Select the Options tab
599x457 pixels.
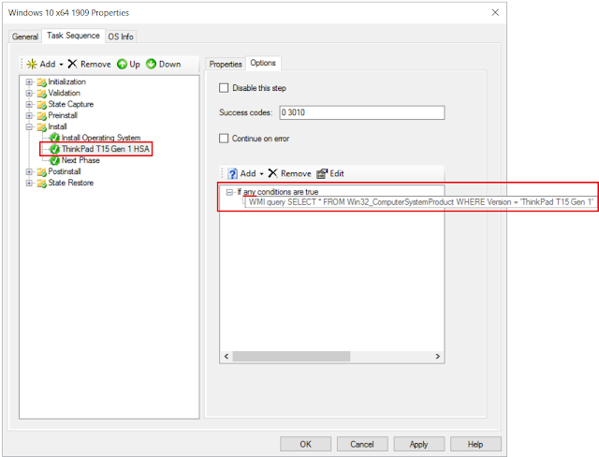[x=263, y=63]
